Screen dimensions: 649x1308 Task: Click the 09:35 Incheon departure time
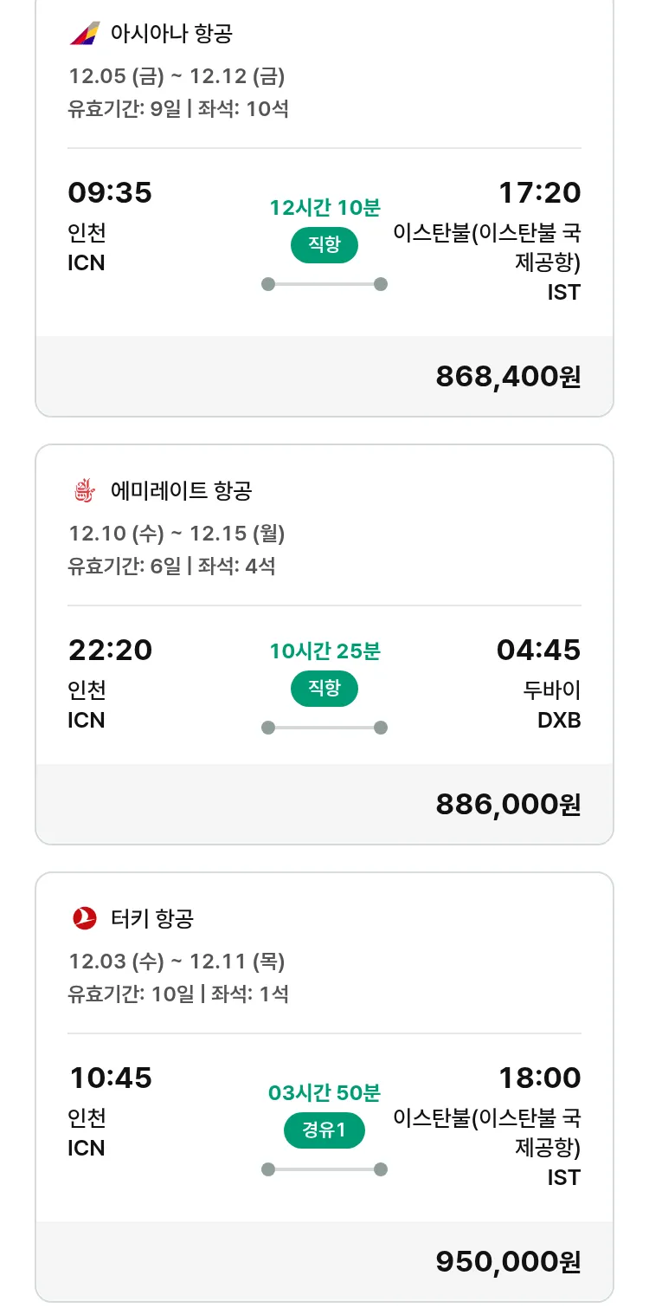tap(110, 192)
